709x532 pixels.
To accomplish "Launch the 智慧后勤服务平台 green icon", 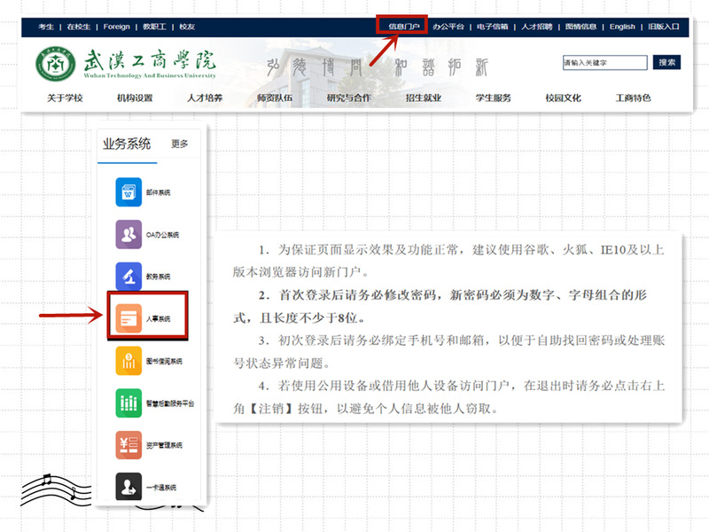I will (x=129, y=403).
